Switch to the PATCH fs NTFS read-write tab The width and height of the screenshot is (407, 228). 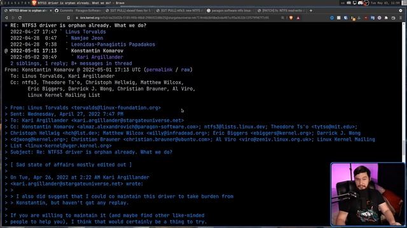(281, 11)
